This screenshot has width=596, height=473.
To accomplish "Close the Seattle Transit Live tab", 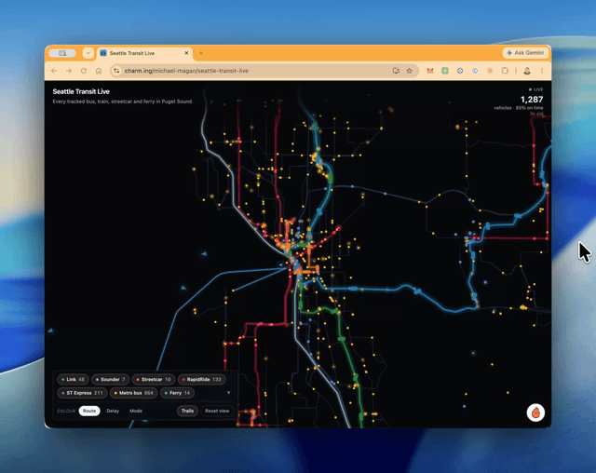I will pyautogui.click(x=186, y=53).
